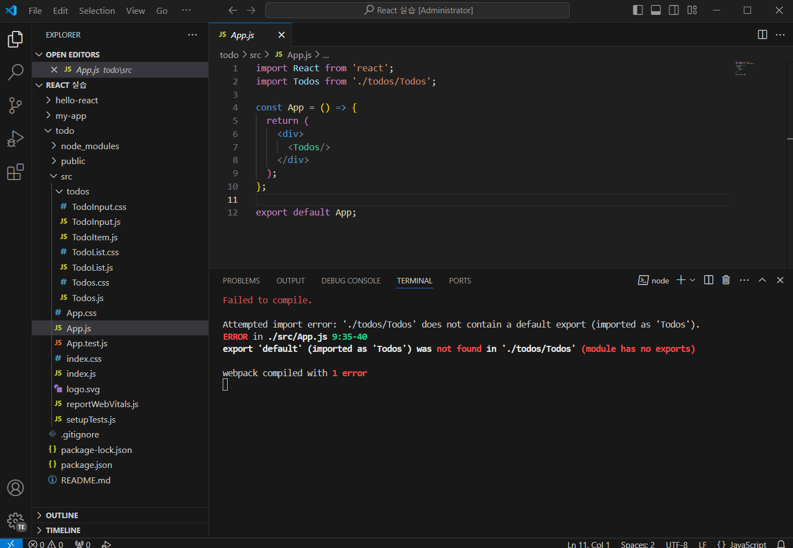Open the View menu
Screen dimensions: 793x548
pyautogui.click(x=135, y=10)
